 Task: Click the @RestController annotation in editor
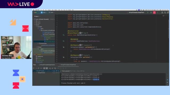(73, 31)
